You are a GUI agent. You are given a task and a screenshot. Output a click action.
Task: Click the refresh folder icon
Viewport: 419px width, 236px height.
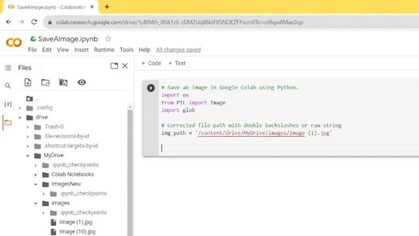point(45,83)
